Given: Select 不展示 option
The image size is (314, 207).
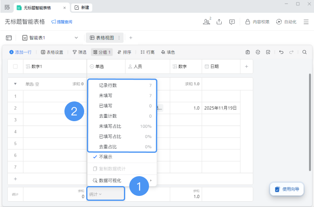Looking at the screenshot, I should click(122, 157).
